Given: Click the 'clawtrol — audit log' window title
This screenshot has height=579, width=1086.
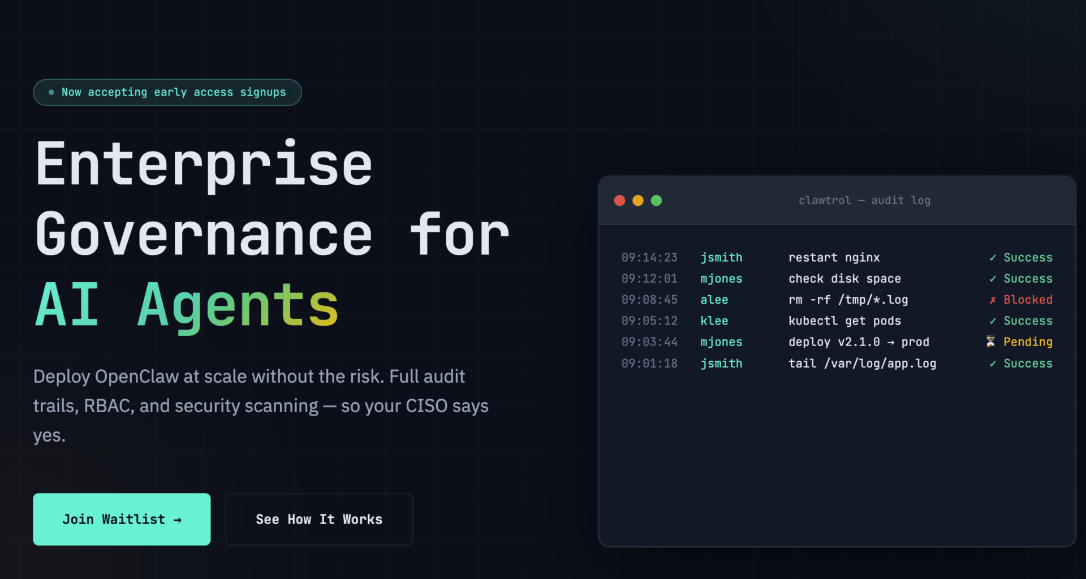Looking at the screenshot, I should click(x=864, y=200).
